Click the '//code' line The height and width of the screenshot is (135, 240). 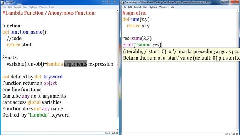tap(14, 38)
